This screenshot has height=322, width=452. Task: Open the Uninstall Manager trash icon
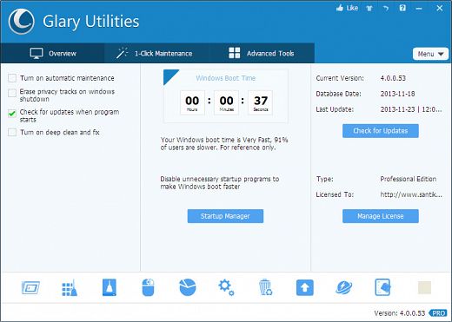click(x=265, y=287)
